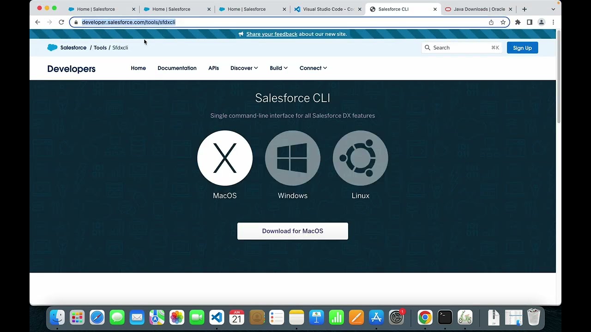Image resolution: width=591 pixels, height=332 pixels.
Task: Expand the Discover dropdown menu
Action: (x=244, y=68)
